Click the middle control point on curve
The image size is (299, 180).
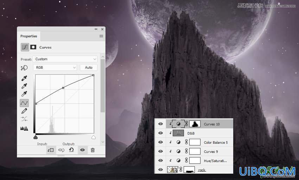(x=63, y=88)
